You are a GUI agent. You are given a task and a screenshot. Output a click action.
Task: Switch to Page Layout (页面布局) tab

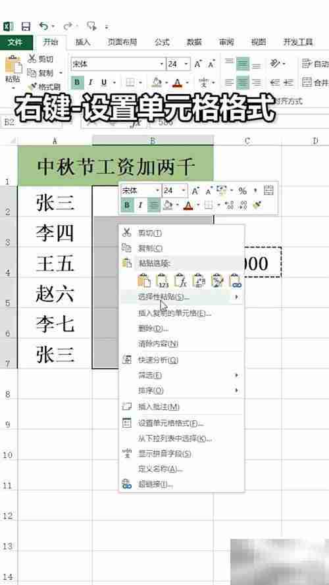pyautogui.click(x=122, y=43)
